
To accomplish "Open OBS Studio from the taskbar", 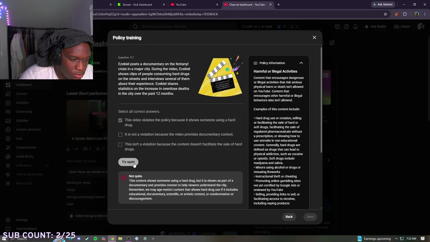I will click(x=128, y=239).
